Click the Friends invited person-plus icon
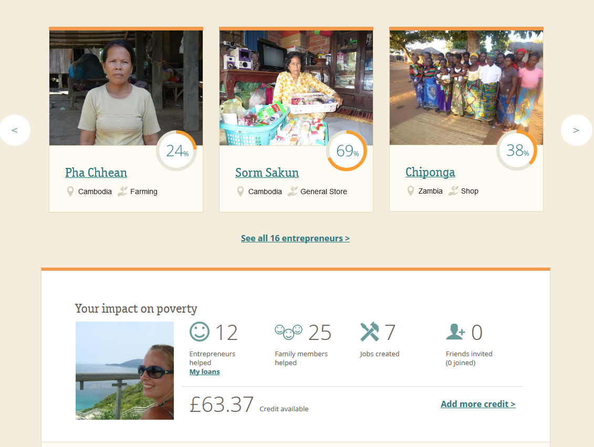Screen dimensions: 594x447 tap(454, 332)
